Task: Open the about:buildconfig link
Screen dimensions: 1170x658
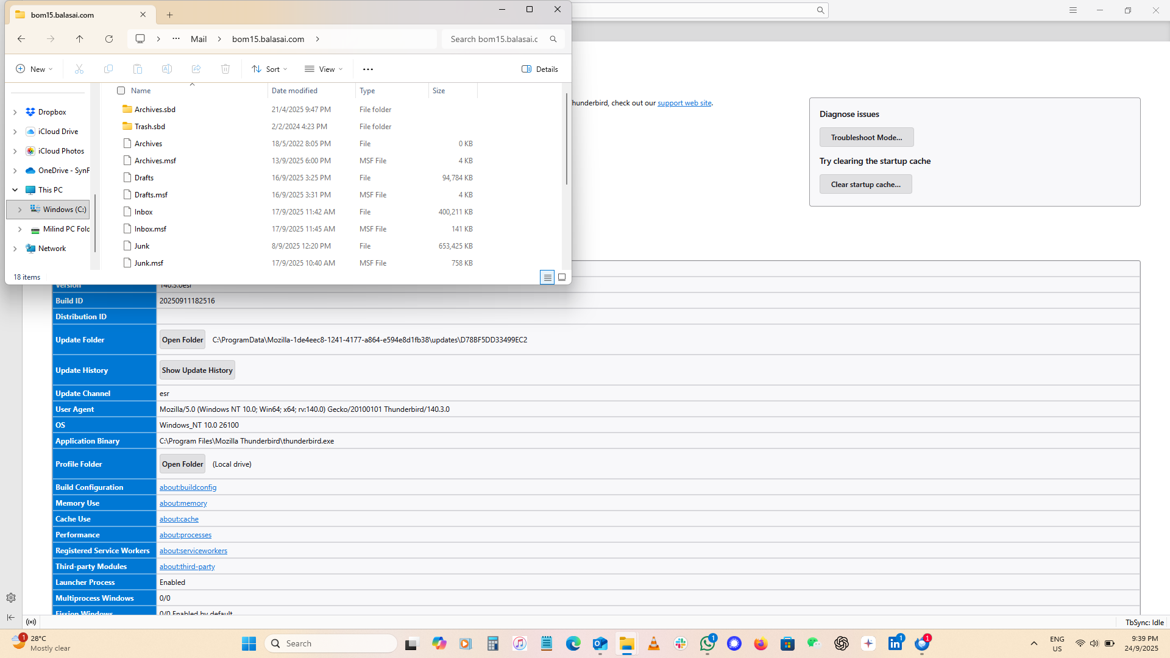Action: tap(188, 487)
